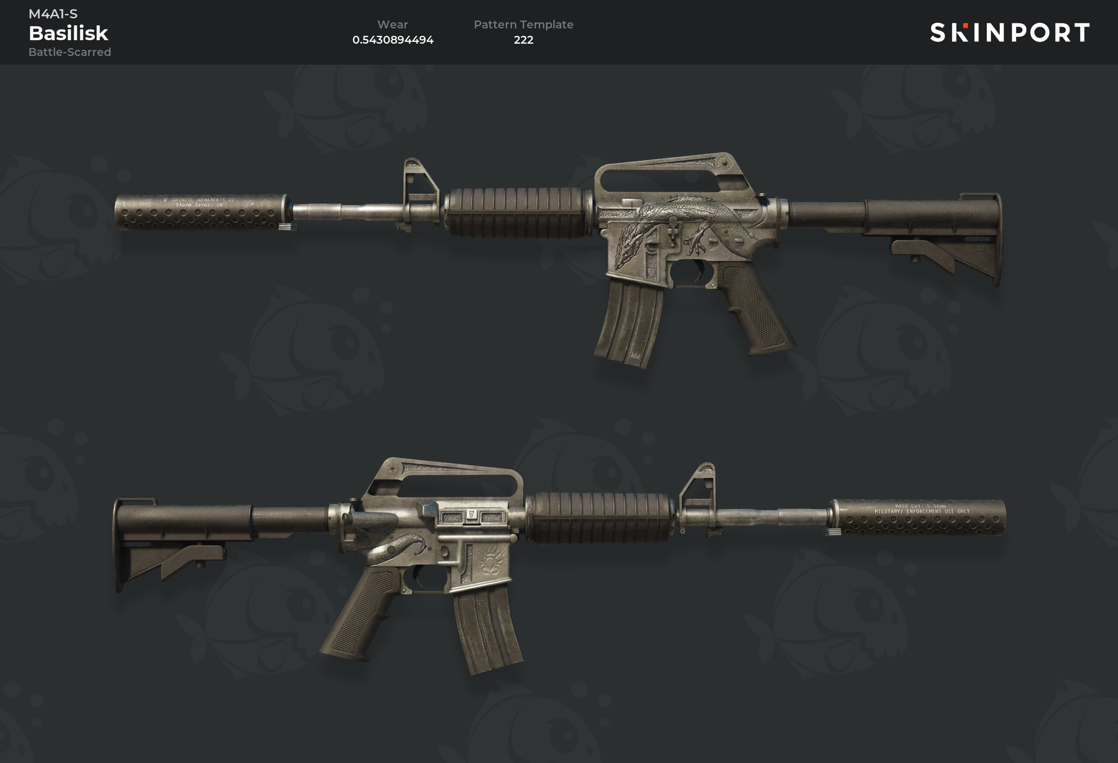Image resolution: width=1118 pixels, height=763 pixels.
Task: Click the ribbed handguard on the upper rifle
Action: [x=517, y=212]
